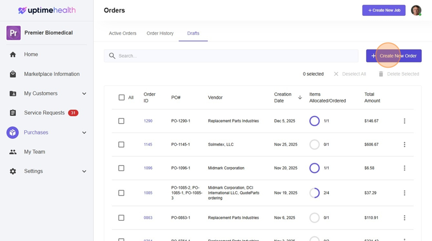Click the Creation Date sort arrow
The height and width of the screenshot is (241, 432).
click(300, 97)
